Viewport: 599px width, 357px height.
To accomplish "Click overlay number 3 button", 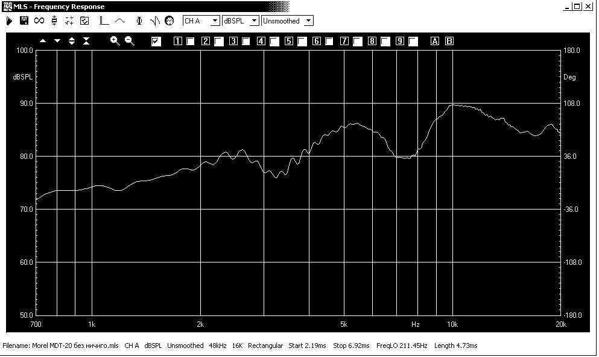I will (x=233, y=41).
